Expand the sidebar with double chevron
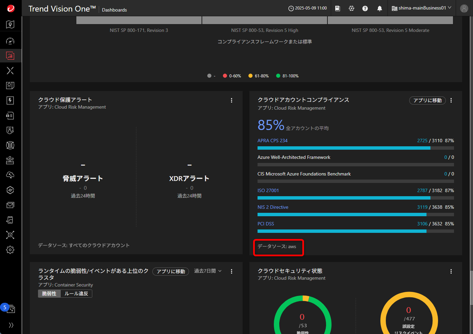 (x=11, y=325)
